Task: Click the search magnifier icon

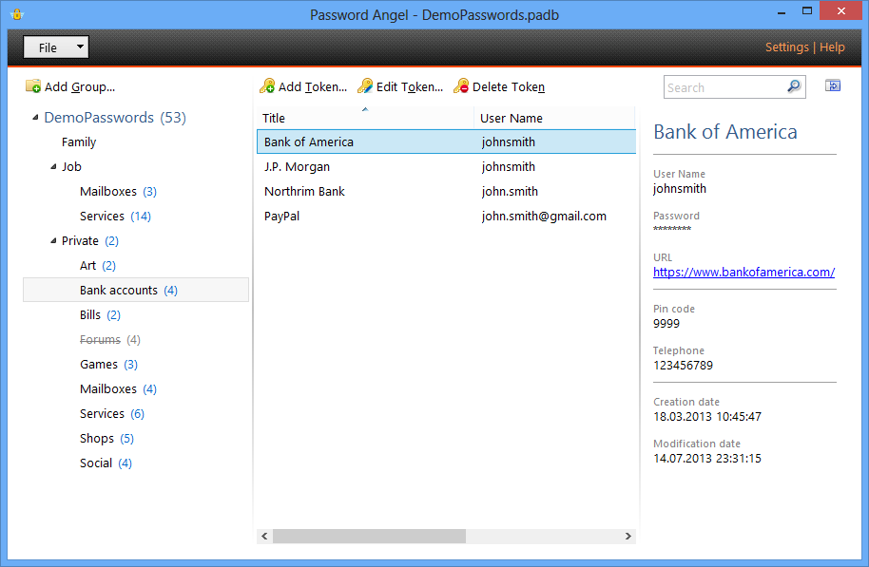Action: (794, 86)
